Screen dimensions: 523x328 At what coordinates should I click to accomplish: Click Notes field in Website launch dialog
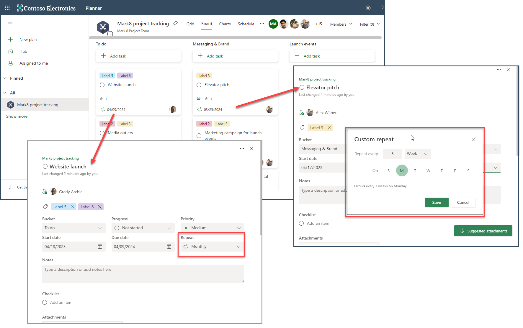[x=143, y=274]
